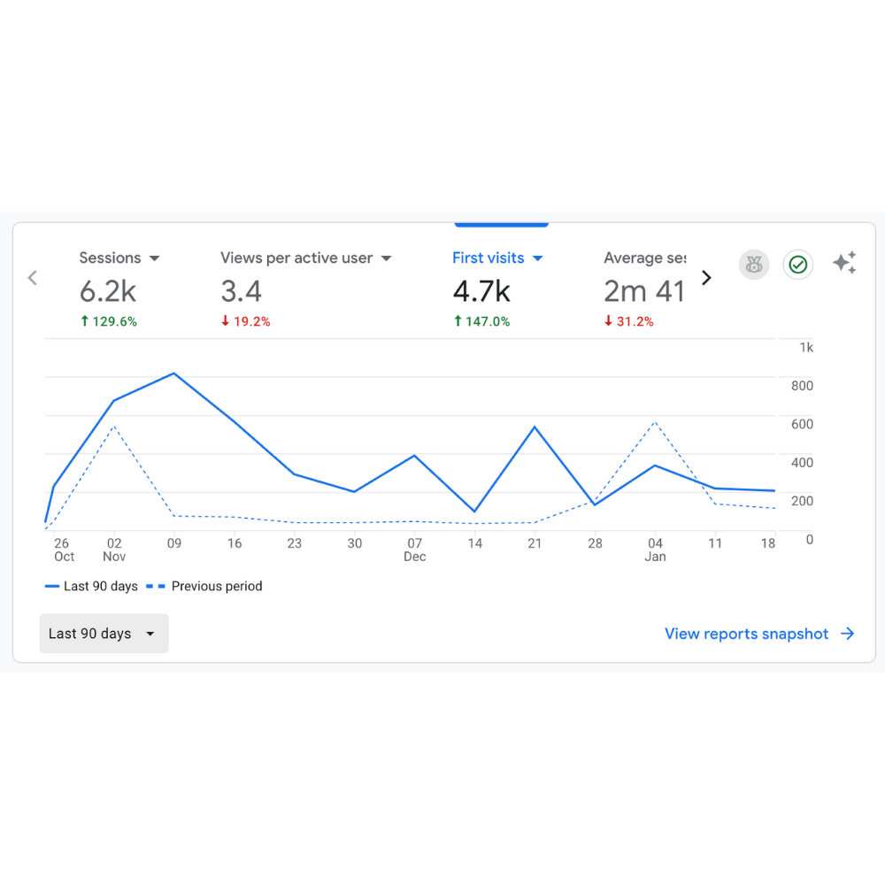
Task: Select the partially visible Average session 2m 41 metric
Action: click(x=643, y=291)
